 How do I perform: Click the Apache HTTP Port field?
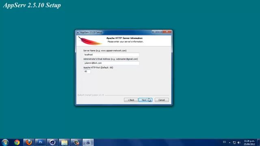[87, 71]
